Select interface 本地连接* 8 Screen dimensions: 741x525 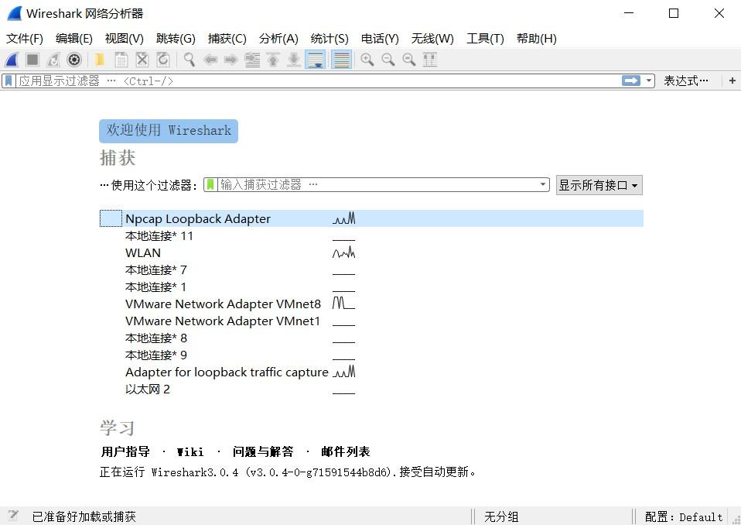(x=371, y=338)
